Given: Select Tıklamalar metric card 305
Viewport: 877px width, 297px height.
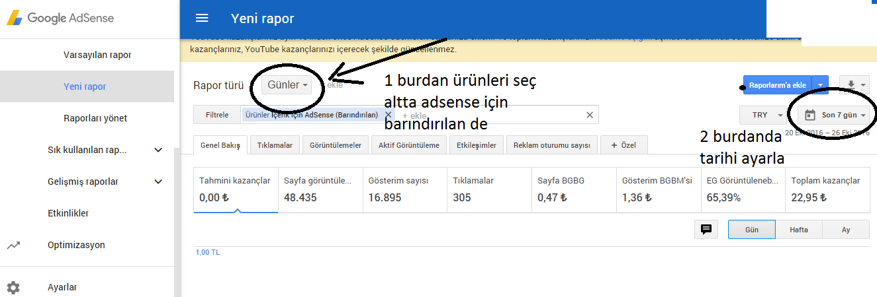Looking at the screenshot, I should pos(490,189).
